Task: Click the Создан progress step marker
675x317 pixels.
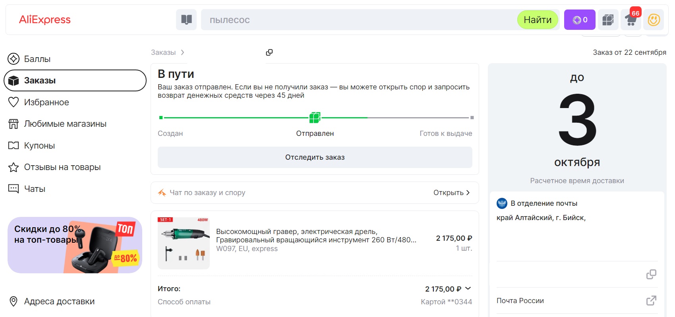Action: point(161,118)
